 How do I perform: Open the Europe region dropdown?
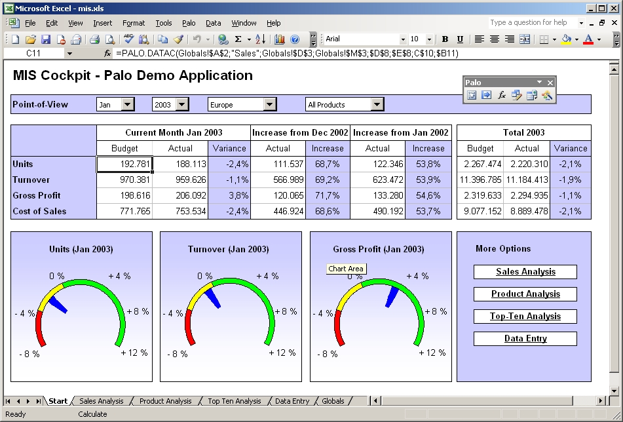coord(269,104)
